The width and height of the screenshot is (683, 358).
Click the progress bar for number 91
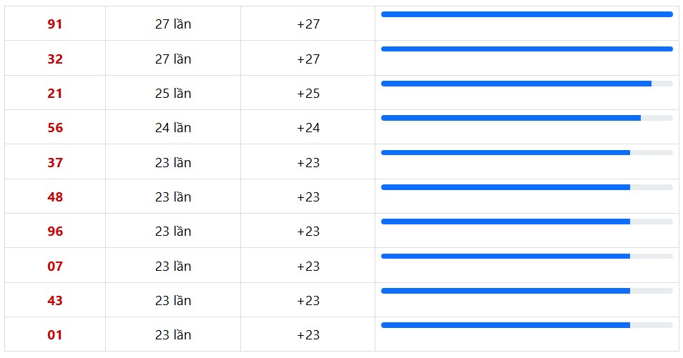(527, 14)
